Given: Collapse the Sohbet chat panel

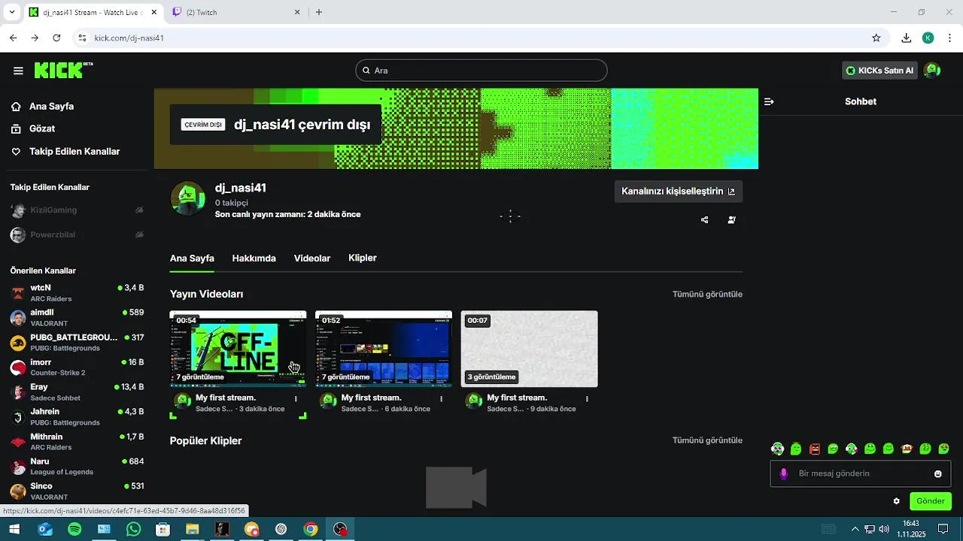Looking at the screenshot, I should pos(769,101).
